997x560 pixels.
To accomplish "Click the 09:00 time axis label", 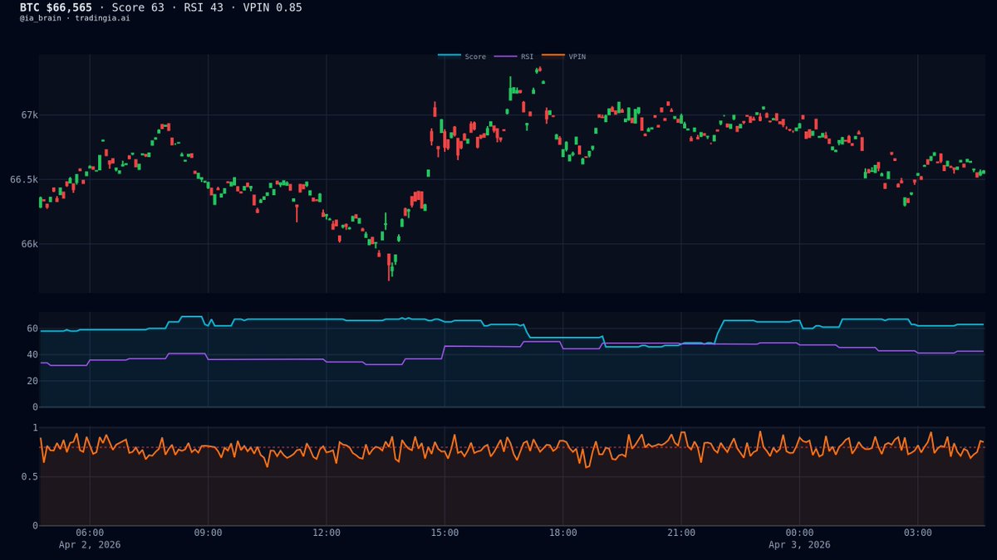I will coord(208,533).
